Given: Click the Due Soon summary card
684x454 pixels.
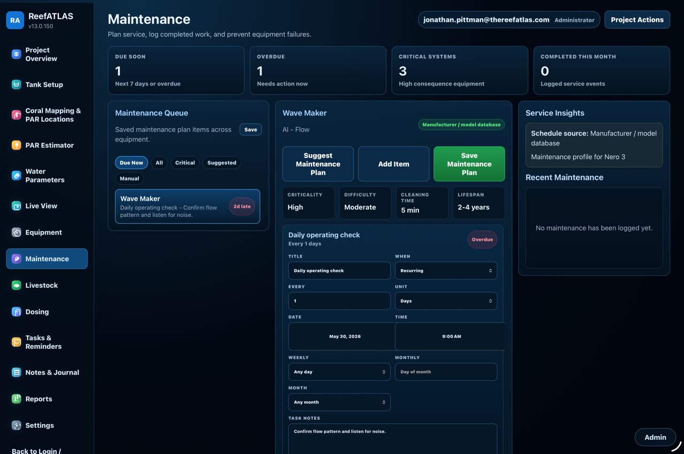Looking at the screenshot, I should 176,71.
